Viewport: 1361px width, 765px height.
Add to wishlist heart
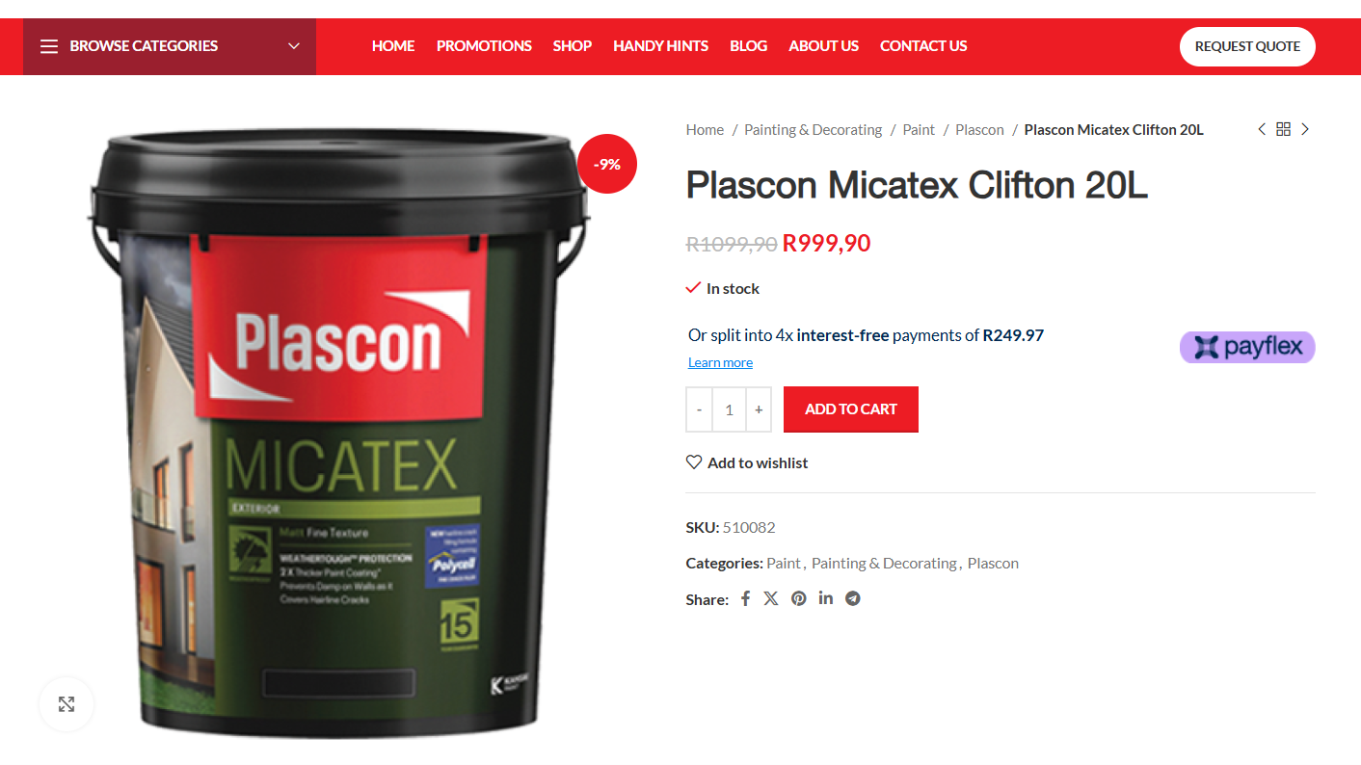pos(694,462)
